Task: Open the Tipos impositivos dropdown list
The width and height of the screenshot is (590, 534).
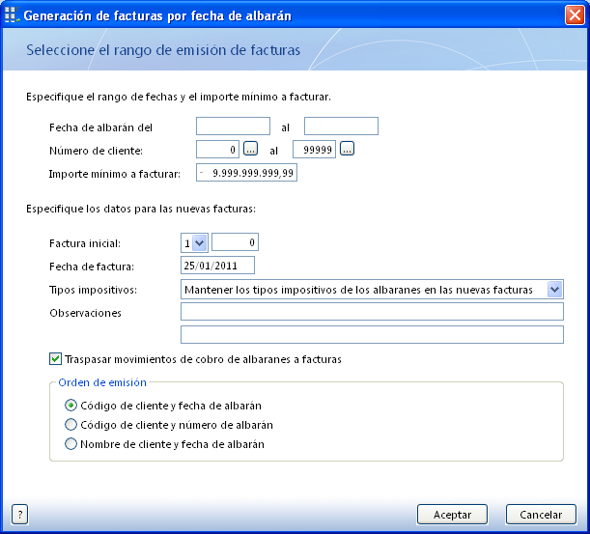Action: click(554, 290)
